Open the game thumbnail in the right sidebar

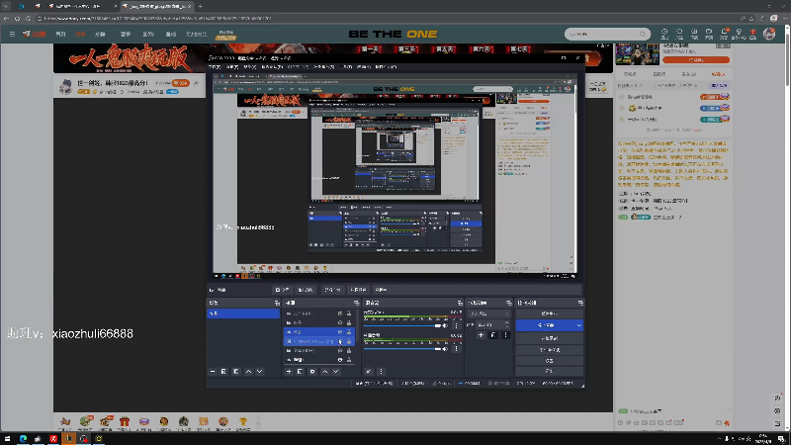coord(637,54)
